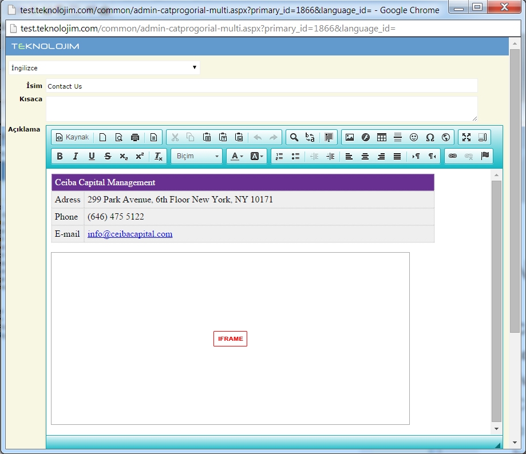
Task: Insert special character Omega icon
Action: click(430, 137)
